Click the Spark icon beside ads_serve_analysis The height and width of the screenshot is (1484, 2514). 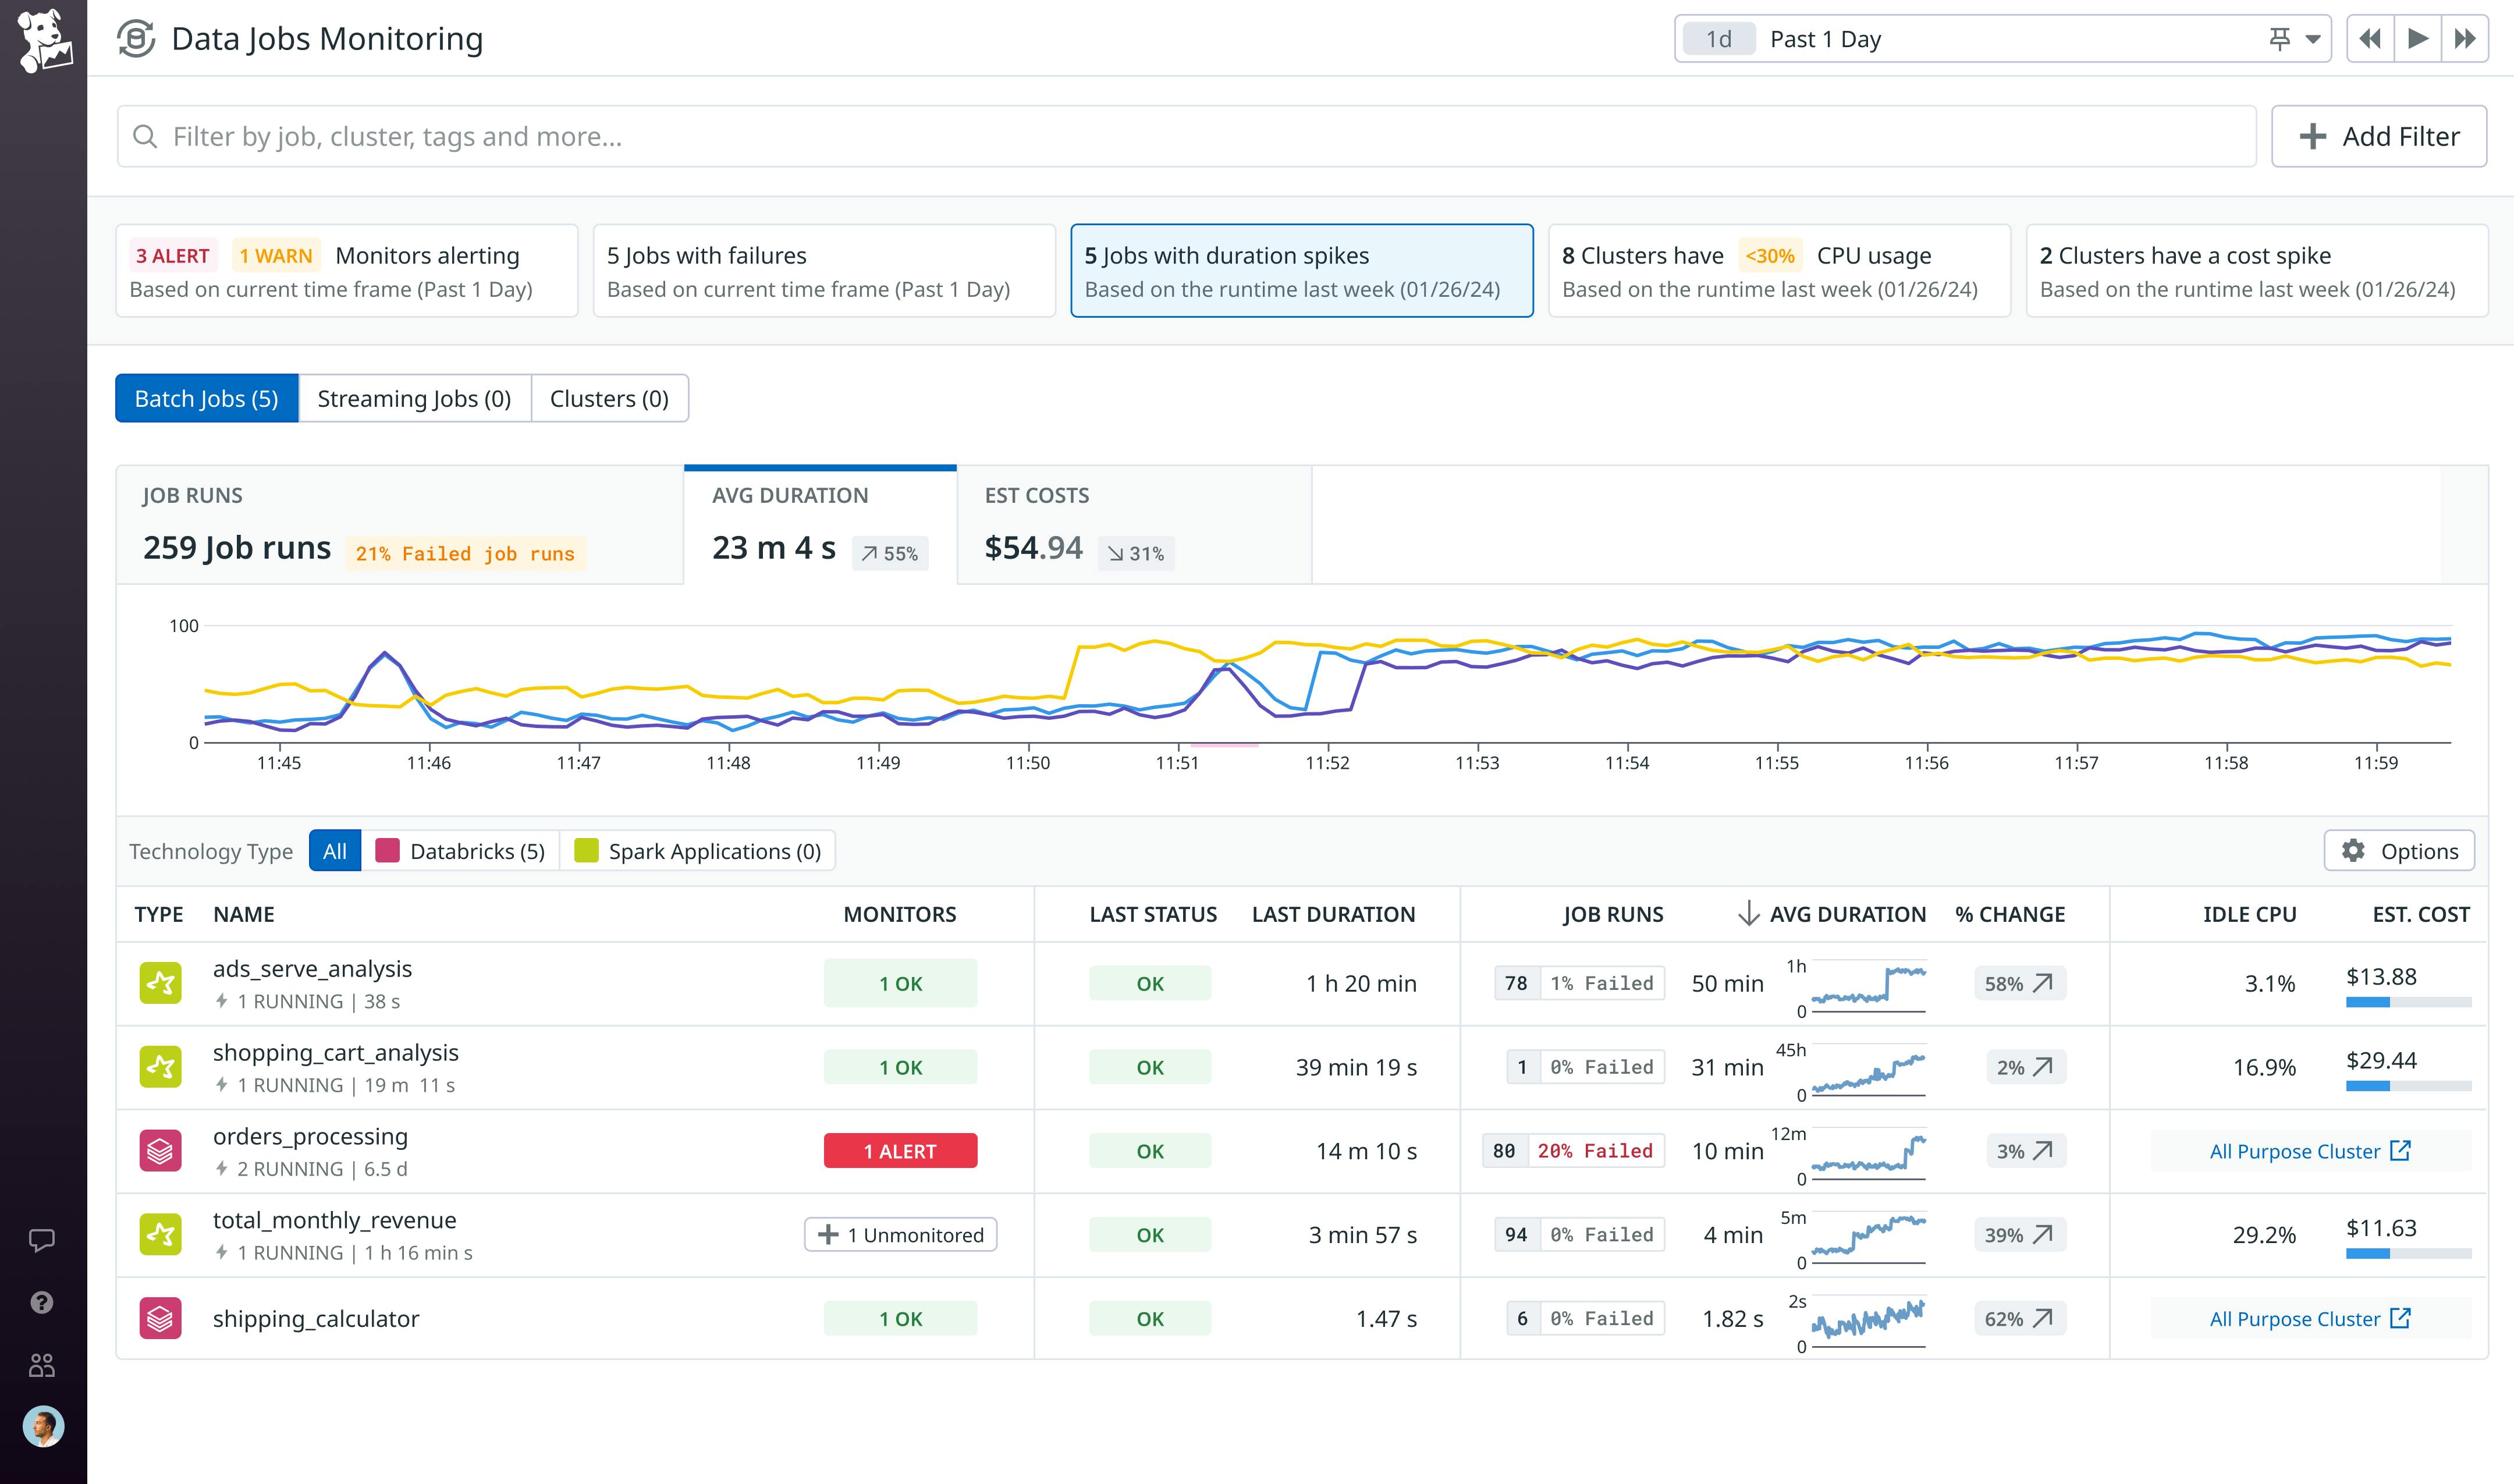(160, 983)
